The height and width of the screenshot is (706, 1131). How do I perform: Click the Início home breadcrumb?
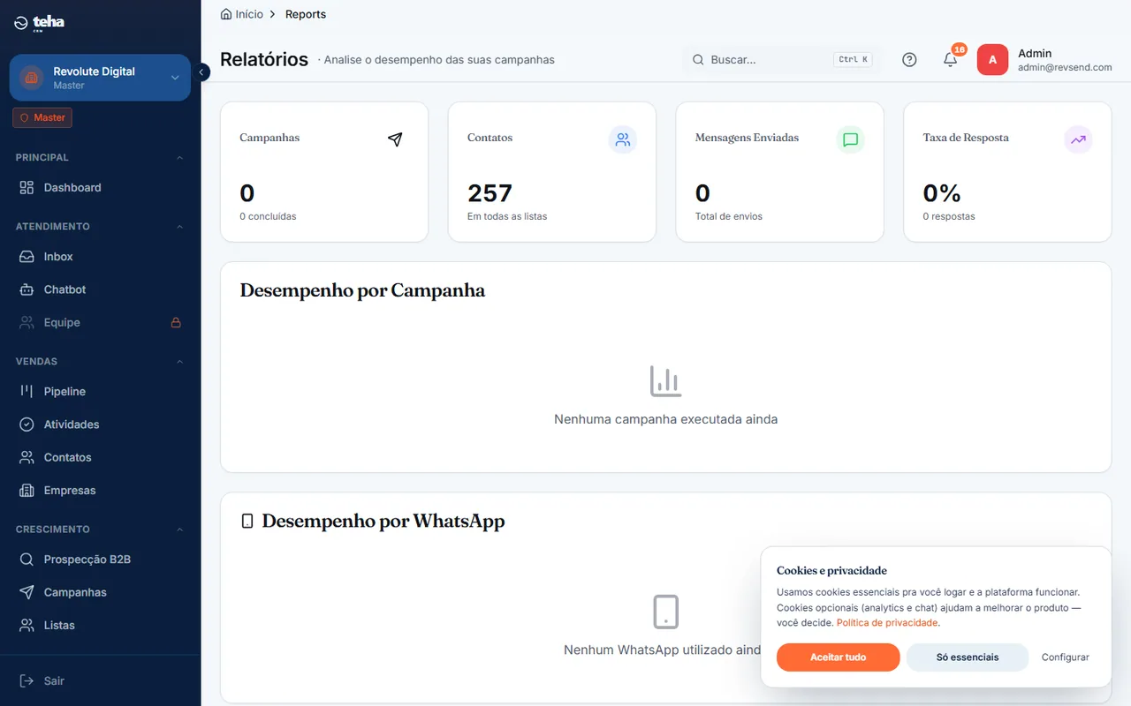pyautogui.click(x=242, y=14)
